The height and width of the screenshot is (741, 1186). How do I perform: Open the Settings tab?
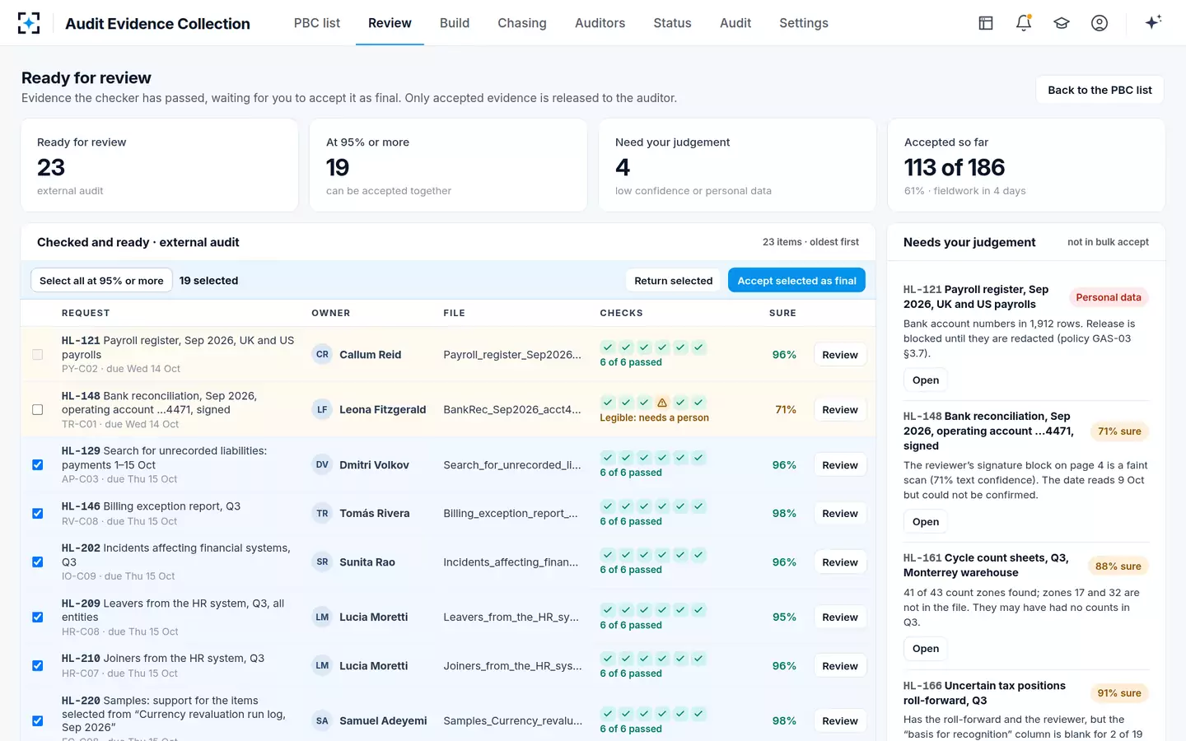point(804,23)
